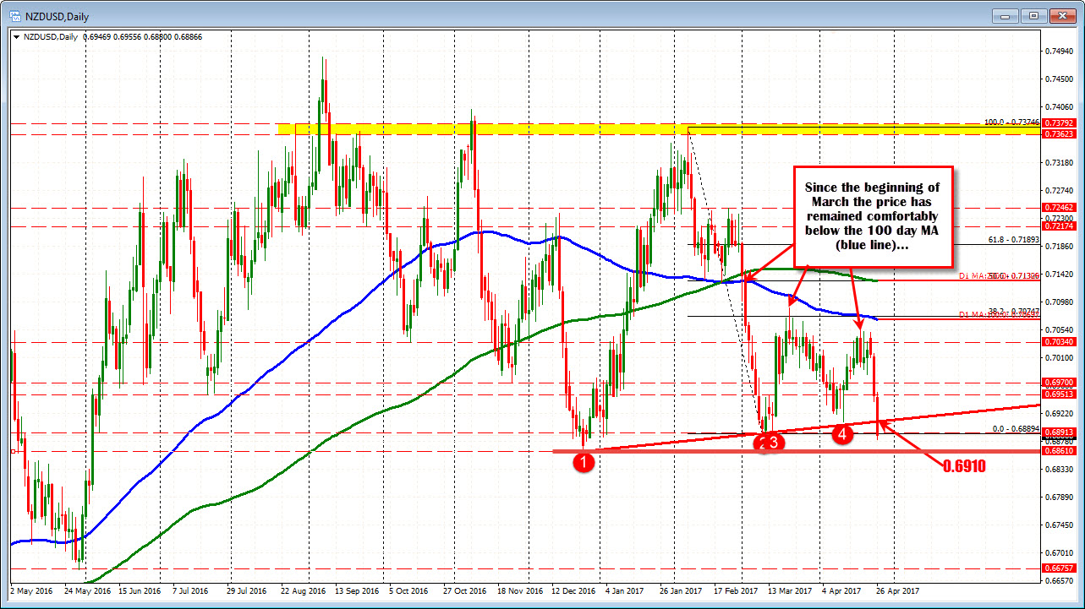1085x609 pixels.
Task: Click the 0.74500 price scale label
Action: click(x=1060, y=79)
